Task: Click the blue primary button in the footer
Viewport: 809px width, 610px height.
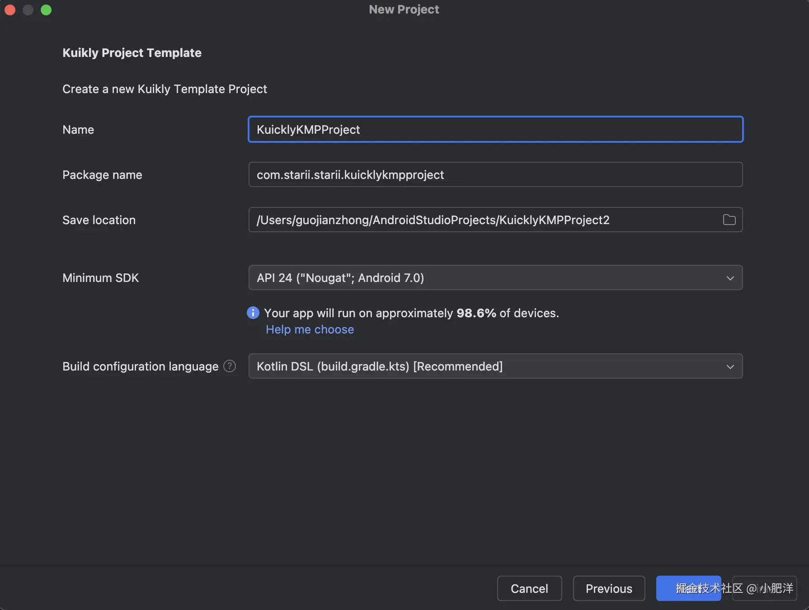Action: 688,588
